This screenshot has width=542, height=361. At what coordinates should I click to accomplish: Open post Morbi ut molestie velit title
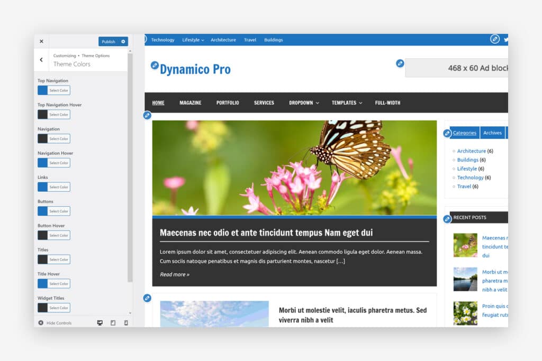click(x=353, y=315)
